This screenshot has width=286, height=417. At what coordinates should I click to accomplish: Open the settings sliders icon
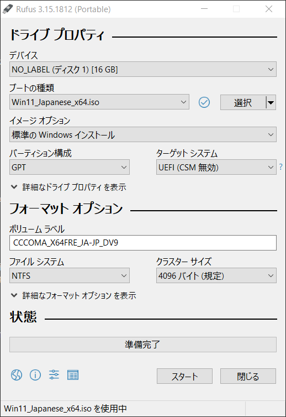tap(54, 375)
